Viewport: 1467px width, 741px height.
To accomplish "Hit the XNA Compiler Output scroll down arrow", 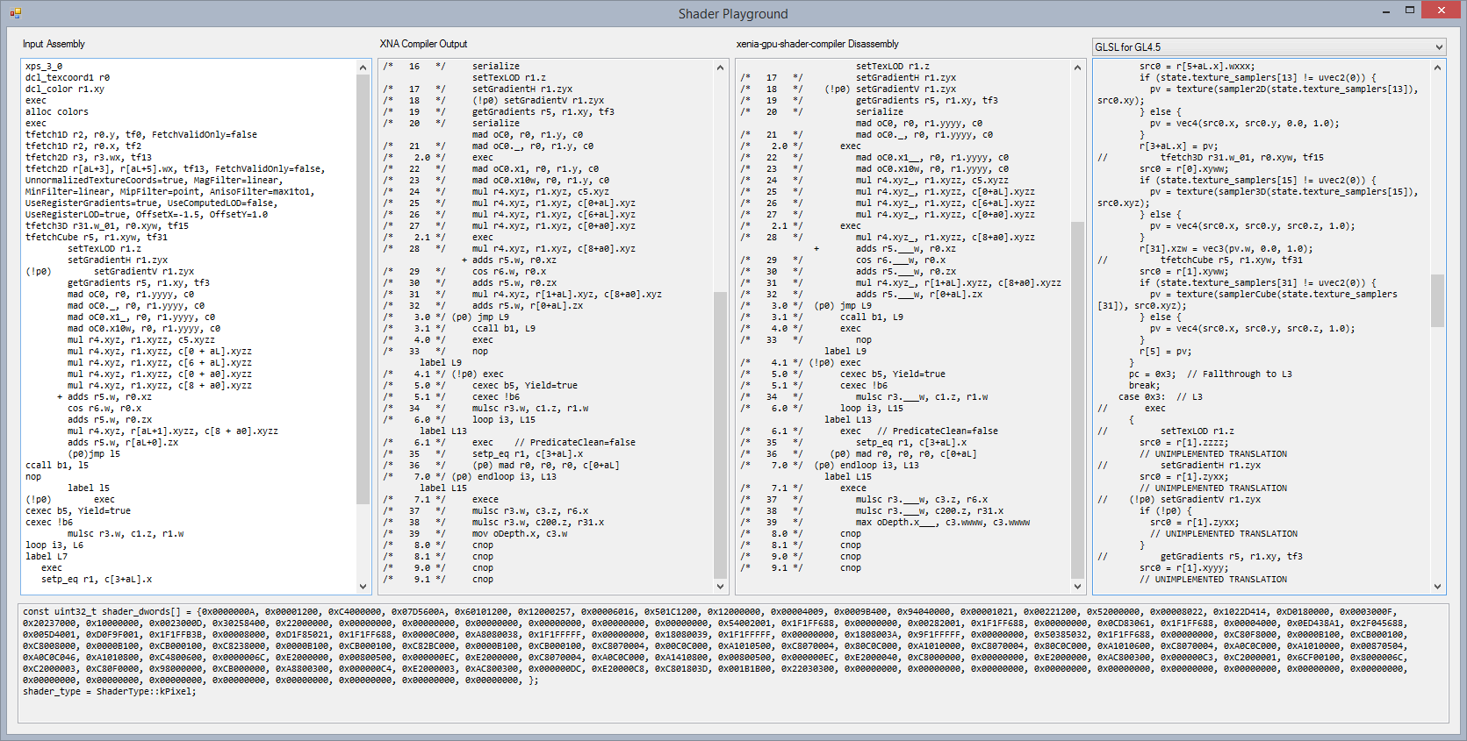I will point(721,587).
